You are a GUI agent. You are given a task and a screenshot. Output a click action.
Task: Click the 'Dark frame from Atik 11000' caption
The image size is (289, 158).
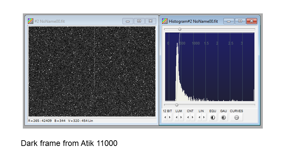[x=69, y=143]
